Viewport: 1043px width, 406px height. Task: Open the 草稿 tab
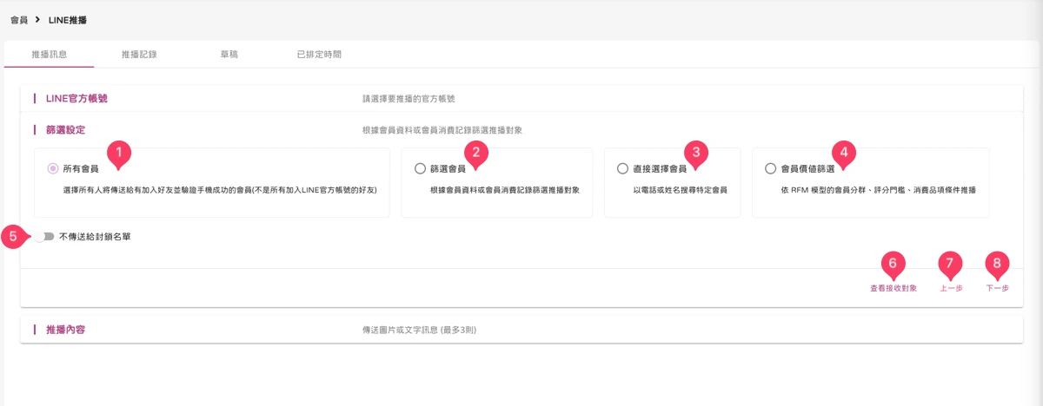(229, 54)
